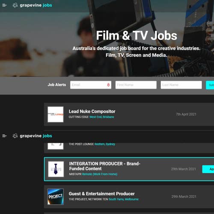Open the Guest & Entertainment Producer job

point(102,194)
